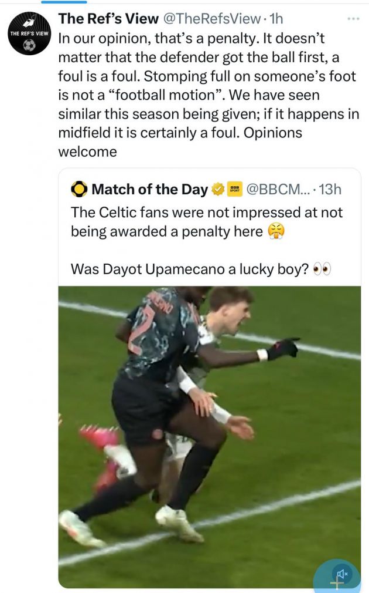Click the eyes emoji after lucky boy

(322, 269)
